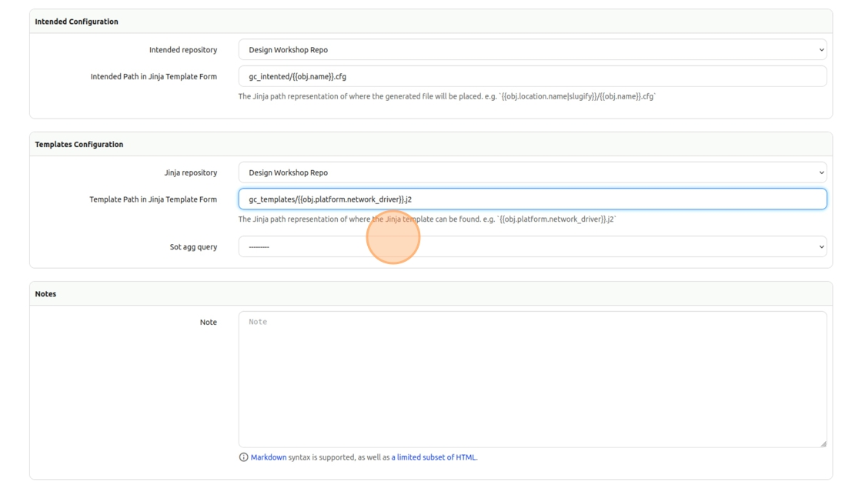
Task: Click inside the Note text area
Action: click(532, 379)
